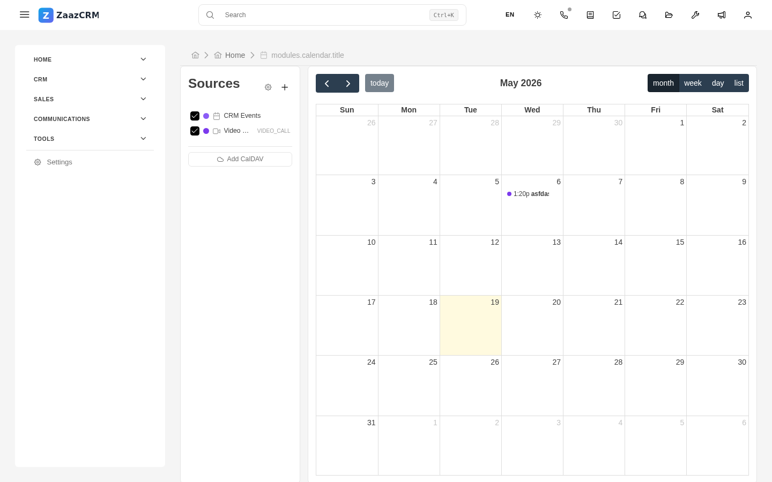Open the hamburger menu

tap(25, 15)
